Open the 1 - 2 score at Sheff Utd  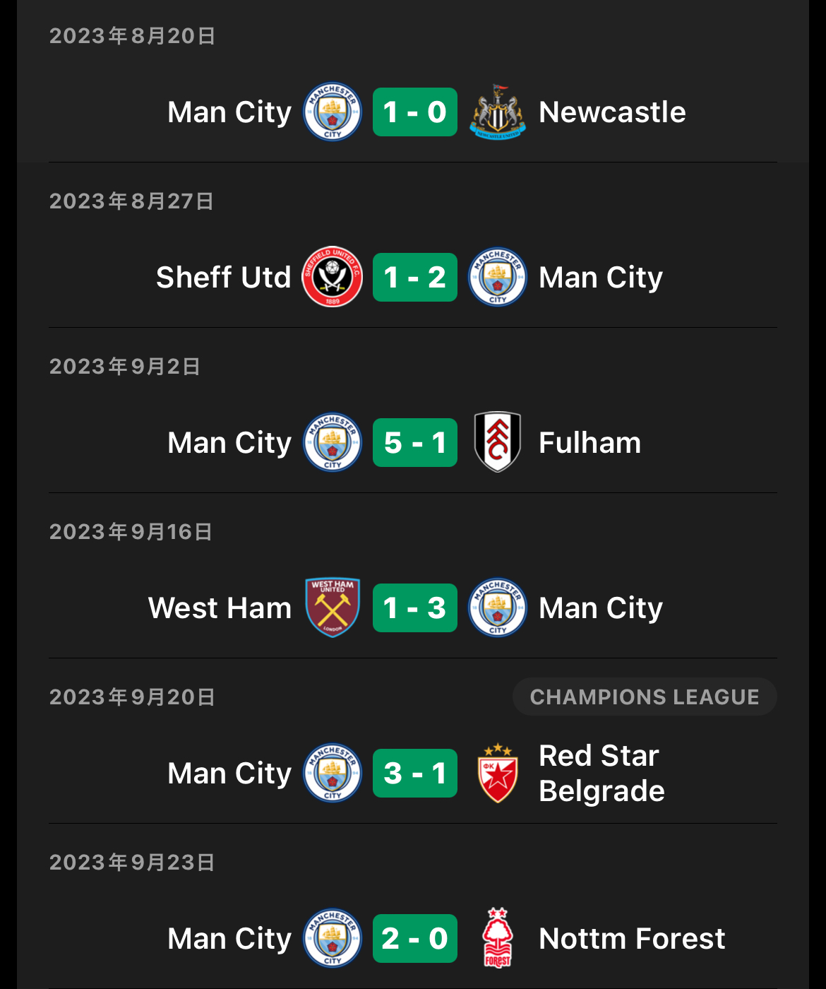[415, 277]
